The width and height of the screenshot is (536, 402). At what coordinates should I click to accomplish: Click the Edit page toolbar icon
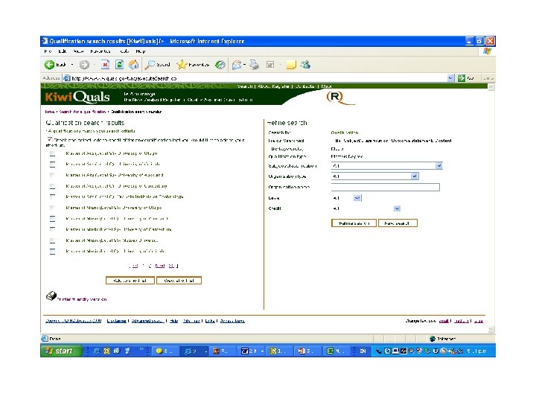point(270,64)
